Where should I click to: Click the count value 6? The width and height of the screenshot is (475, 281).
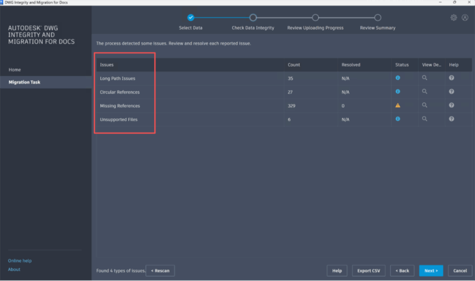pyautogui.click(x=289, y=119)
